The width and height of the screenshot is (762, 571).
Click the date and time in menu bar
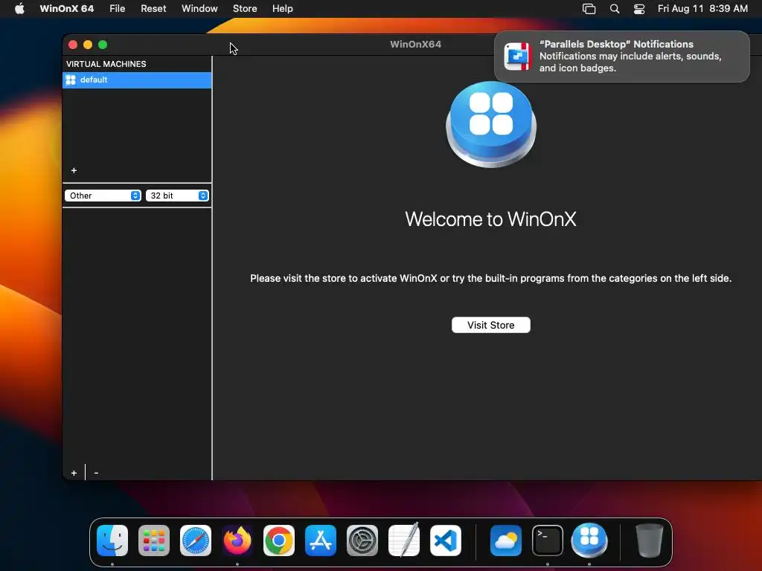[x=702, y=9]
